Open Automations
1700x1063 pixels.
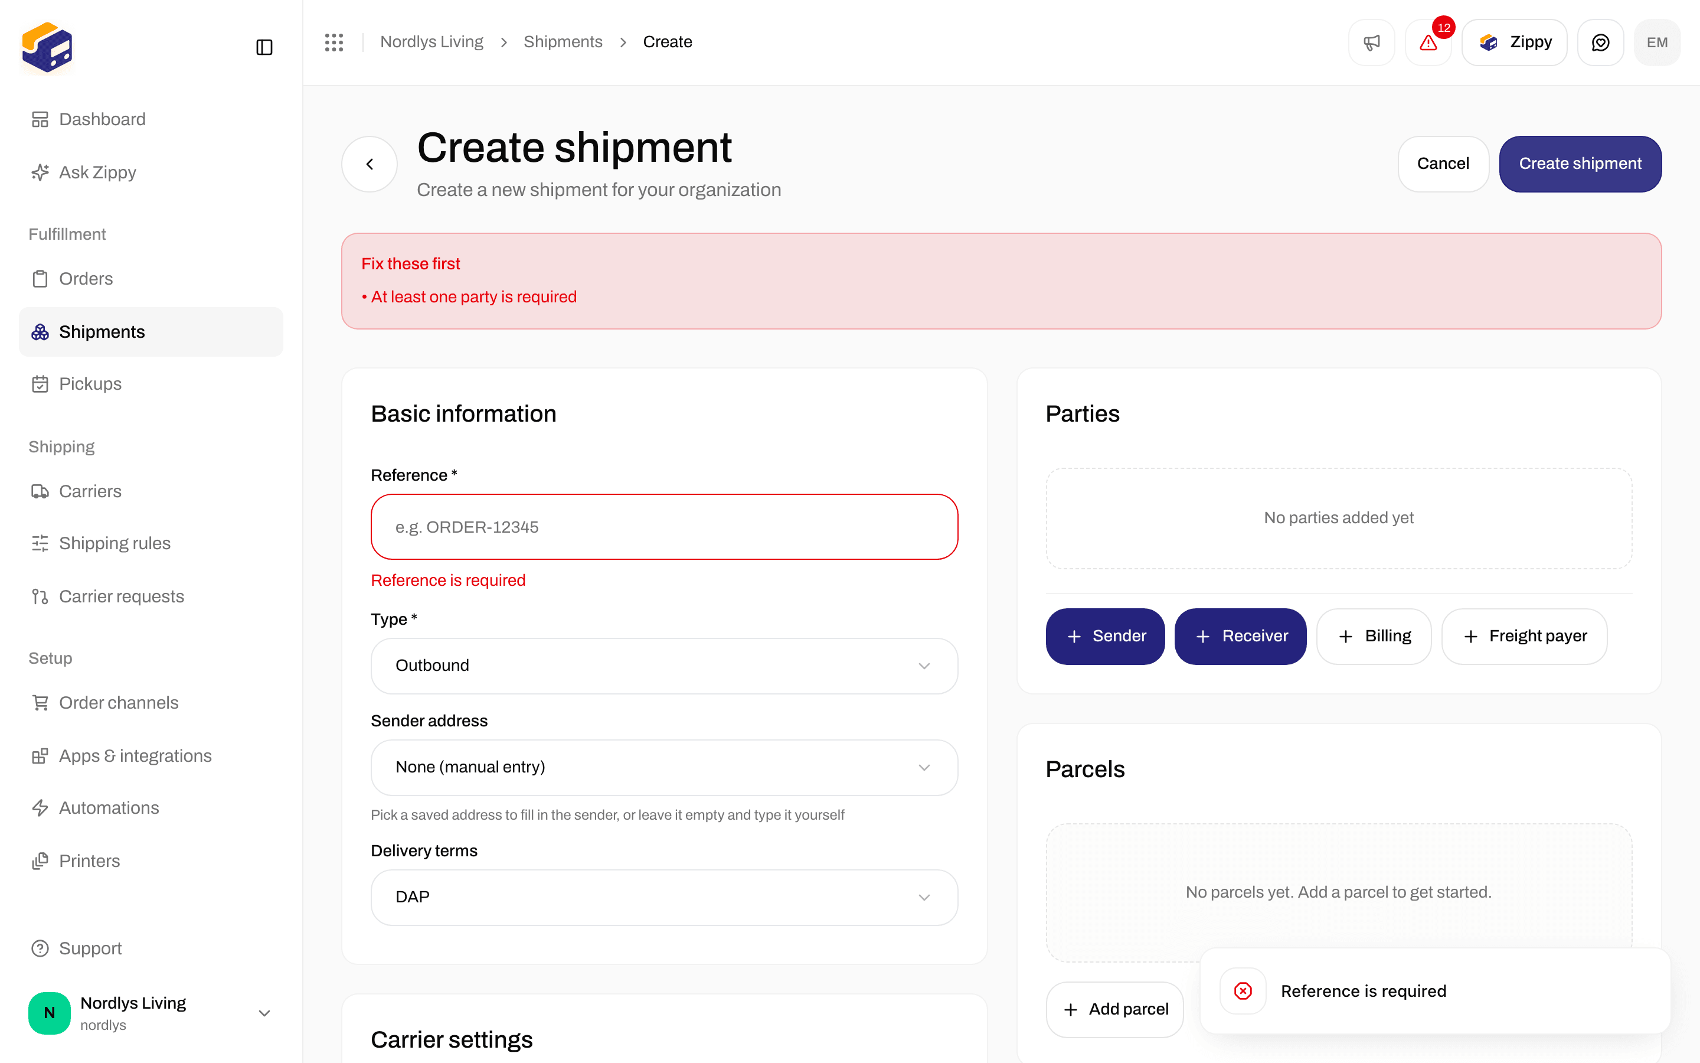coord(151,808)
